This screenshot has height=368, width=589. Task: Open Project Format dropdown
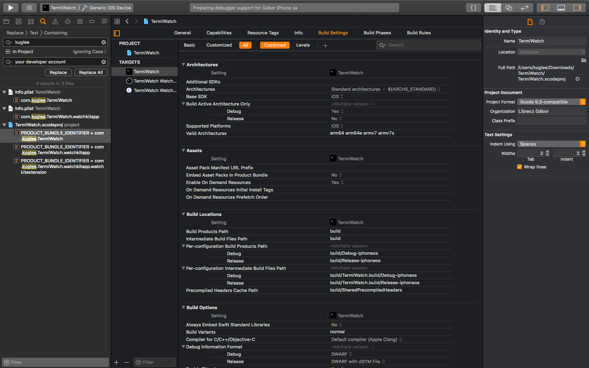(x=551, y=102)
